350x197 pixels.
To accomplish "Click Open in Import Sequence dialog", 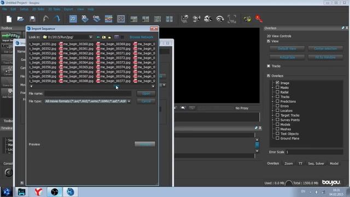I will 146,94.
